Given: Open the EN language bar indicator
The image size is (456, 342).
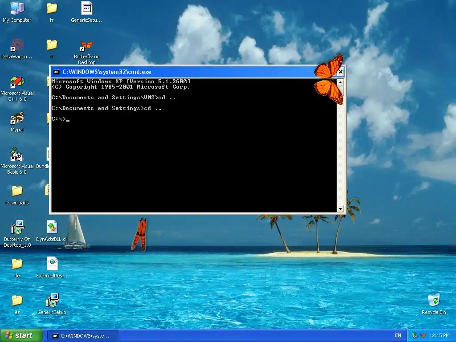Looking at the screenshot, I should pos(398,335).
